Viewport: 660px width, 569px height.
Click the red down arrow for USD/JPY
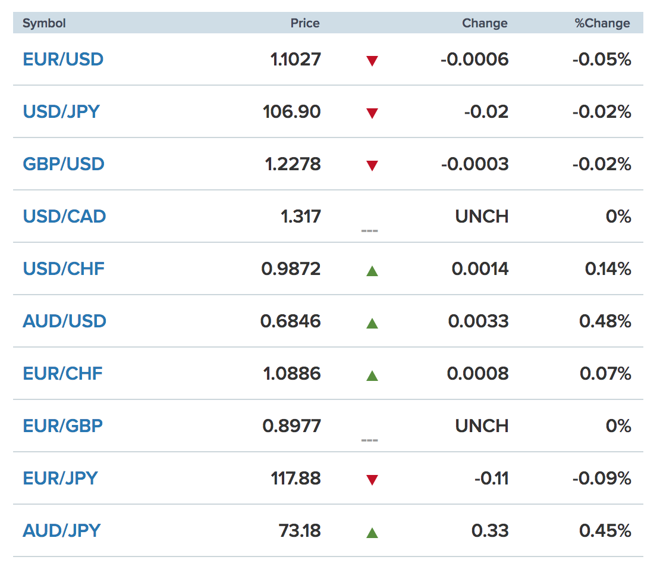(372, 113)
